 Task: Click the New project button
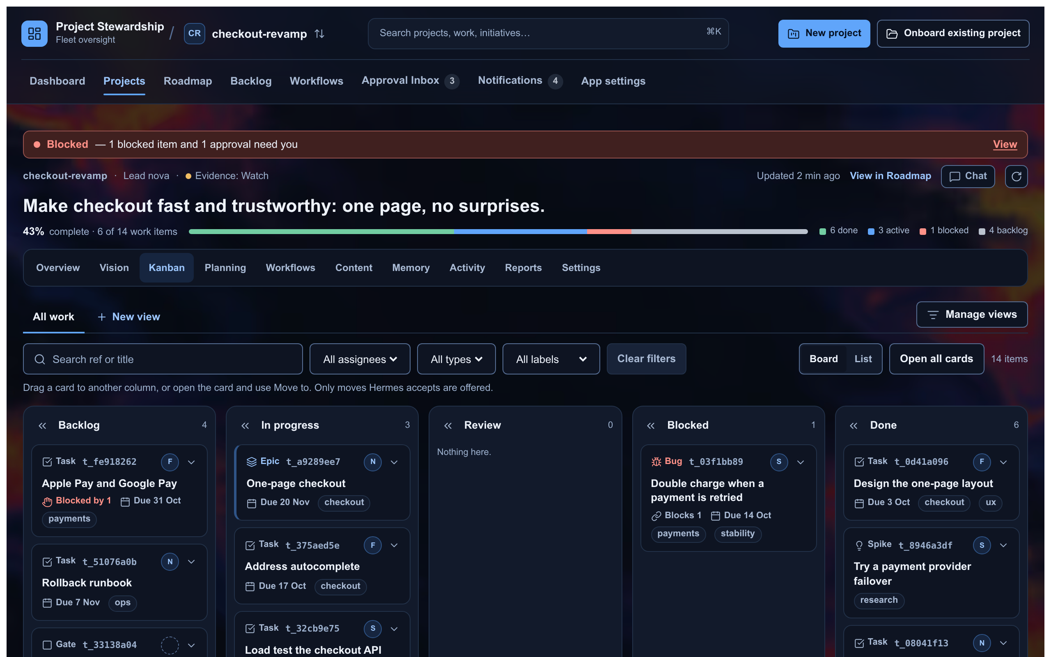pos(824,33)
